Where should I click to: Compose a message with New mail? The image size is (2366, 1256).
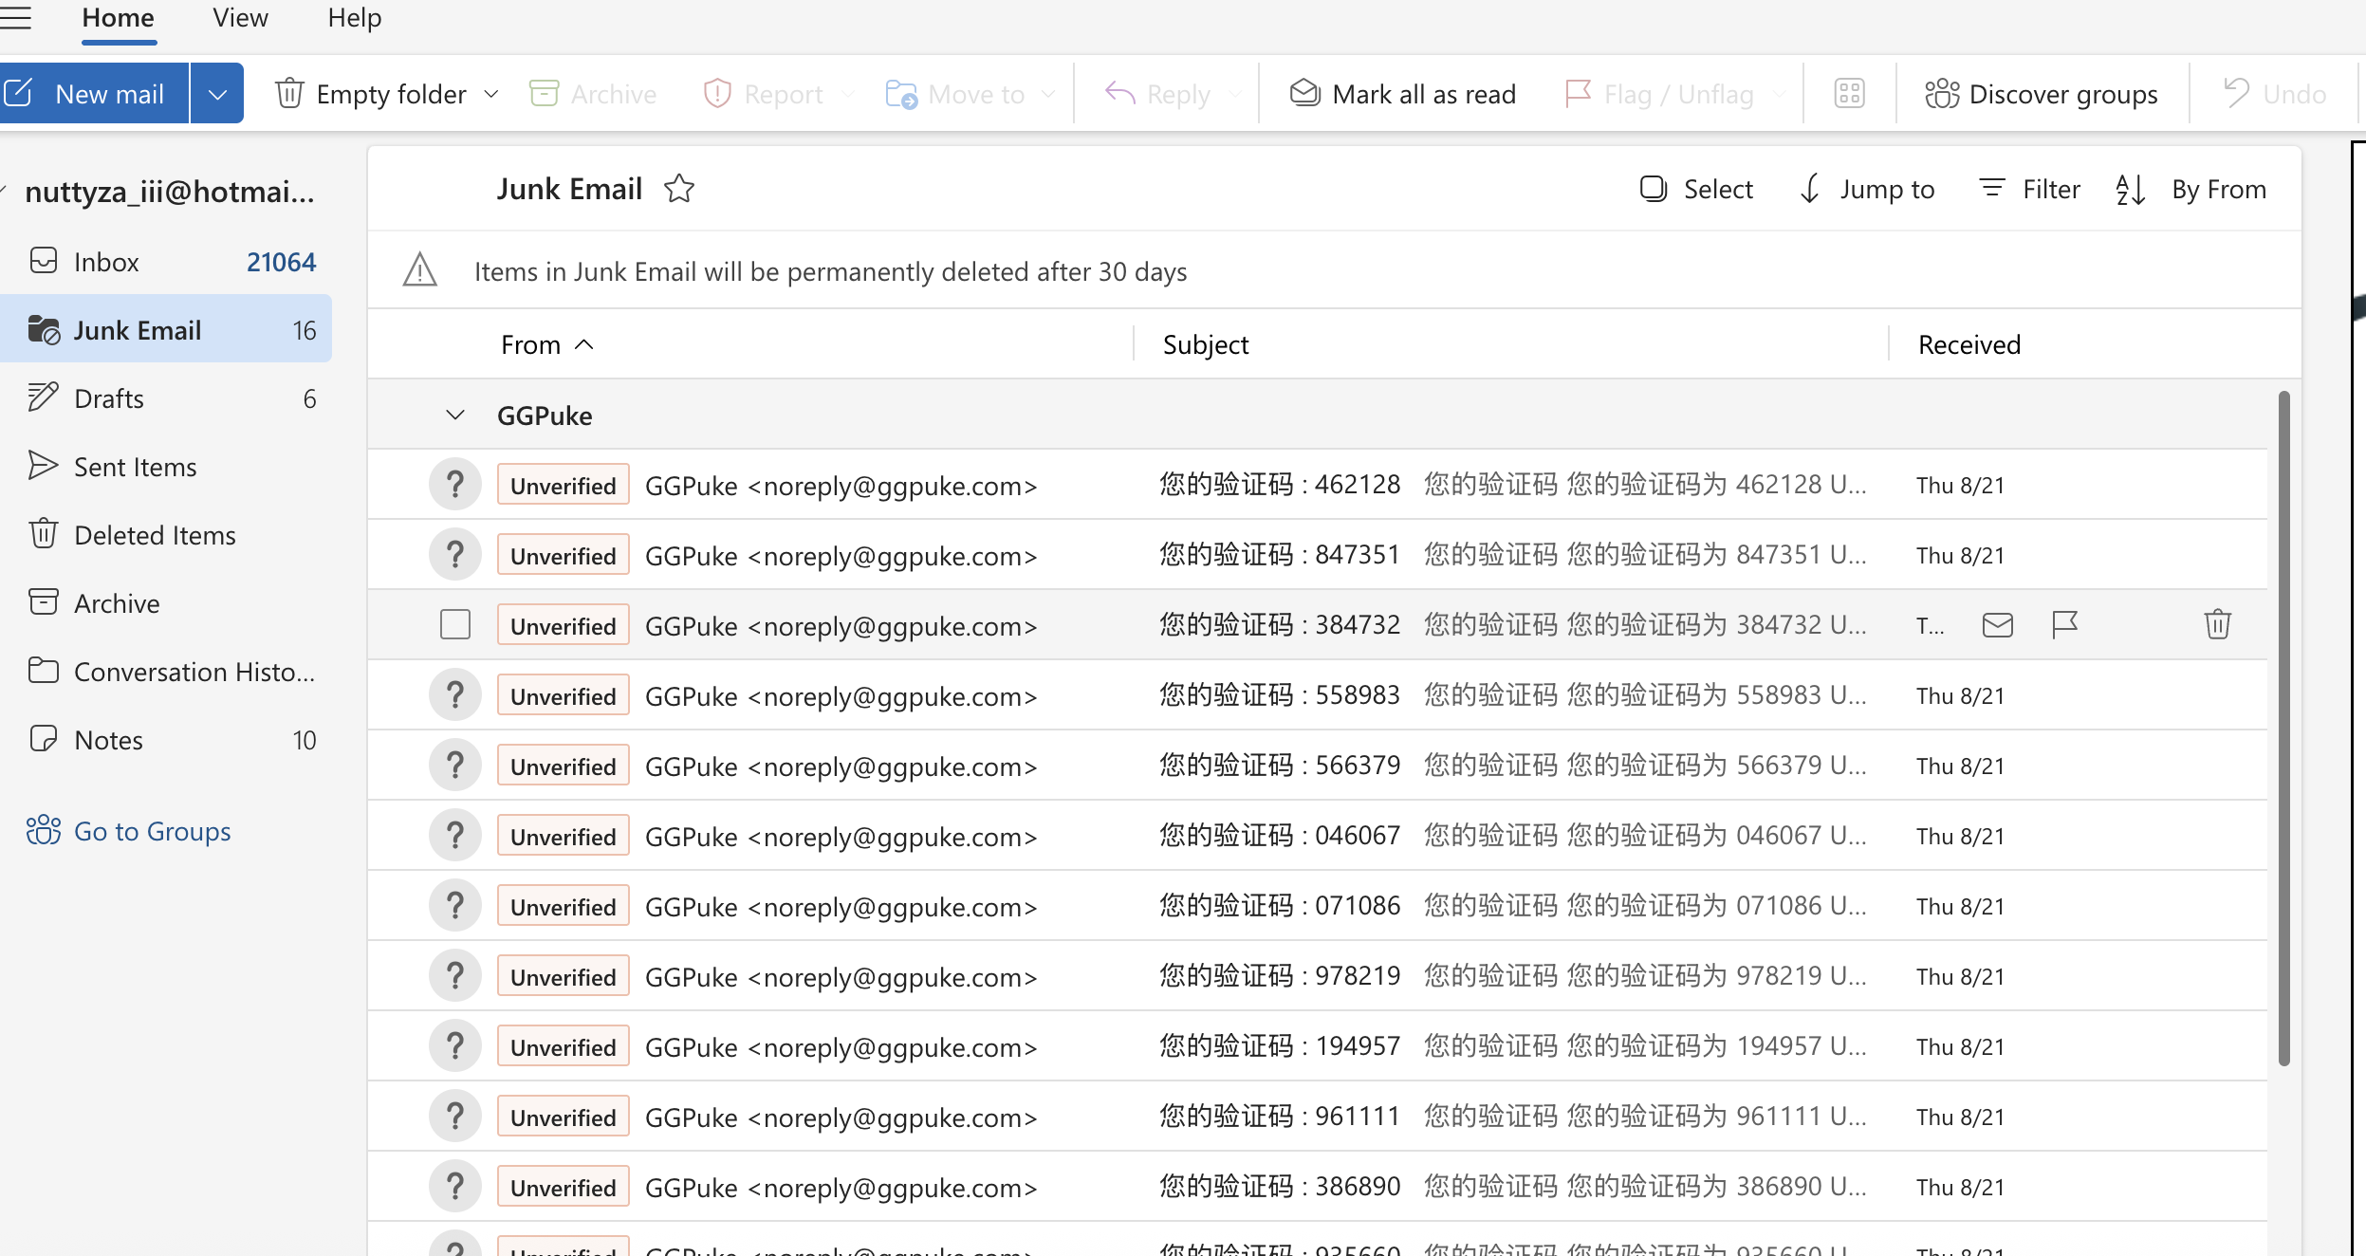(x=93, y=94)
